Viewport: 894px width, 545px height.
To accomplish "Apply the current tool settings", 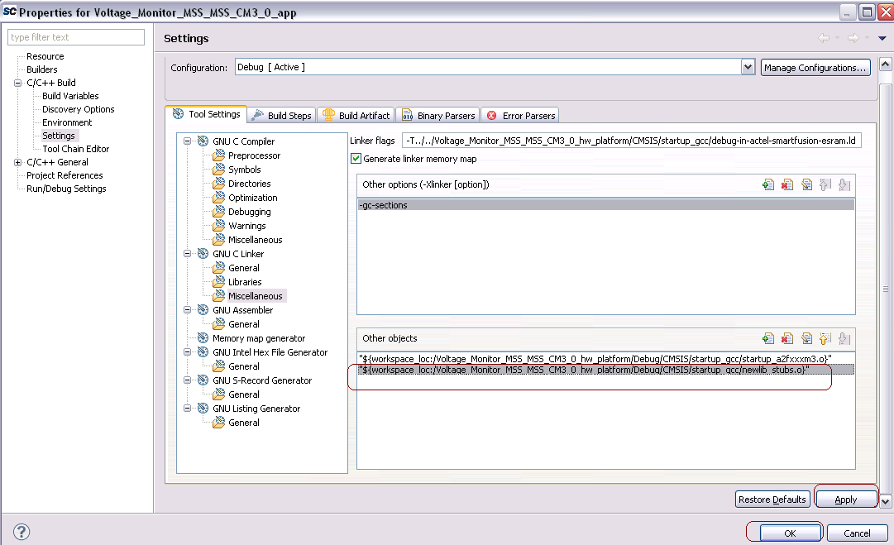I will coord(845,498).
